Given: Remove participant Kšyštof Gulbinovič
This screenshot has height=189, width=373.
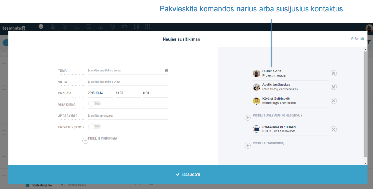Looking at the screenshot, I should 333,101.
